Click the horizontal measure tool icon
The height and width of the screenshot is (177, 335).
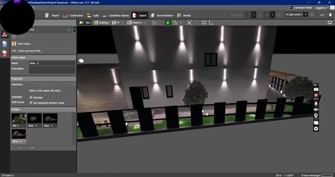click(204, 23)
